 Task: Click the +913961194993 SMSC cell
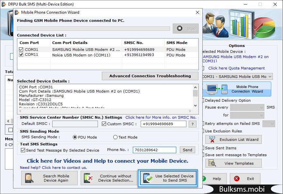tap(139, 55)
